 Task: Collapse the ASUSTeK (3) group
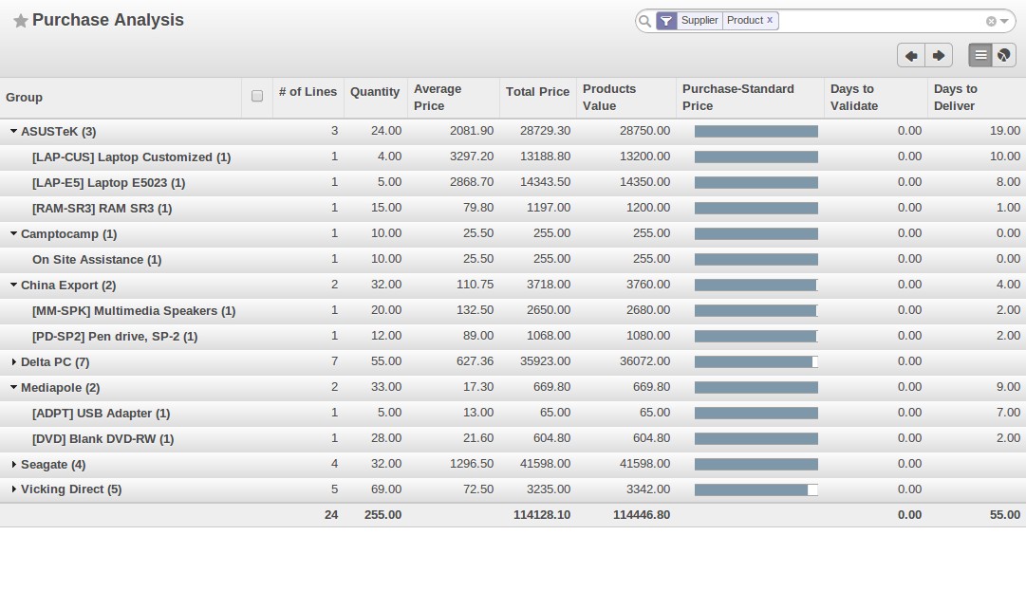point(13,131)
